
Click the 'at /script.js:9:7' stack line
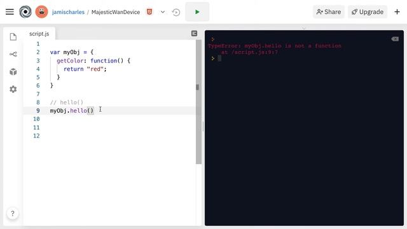click(249, 52)
